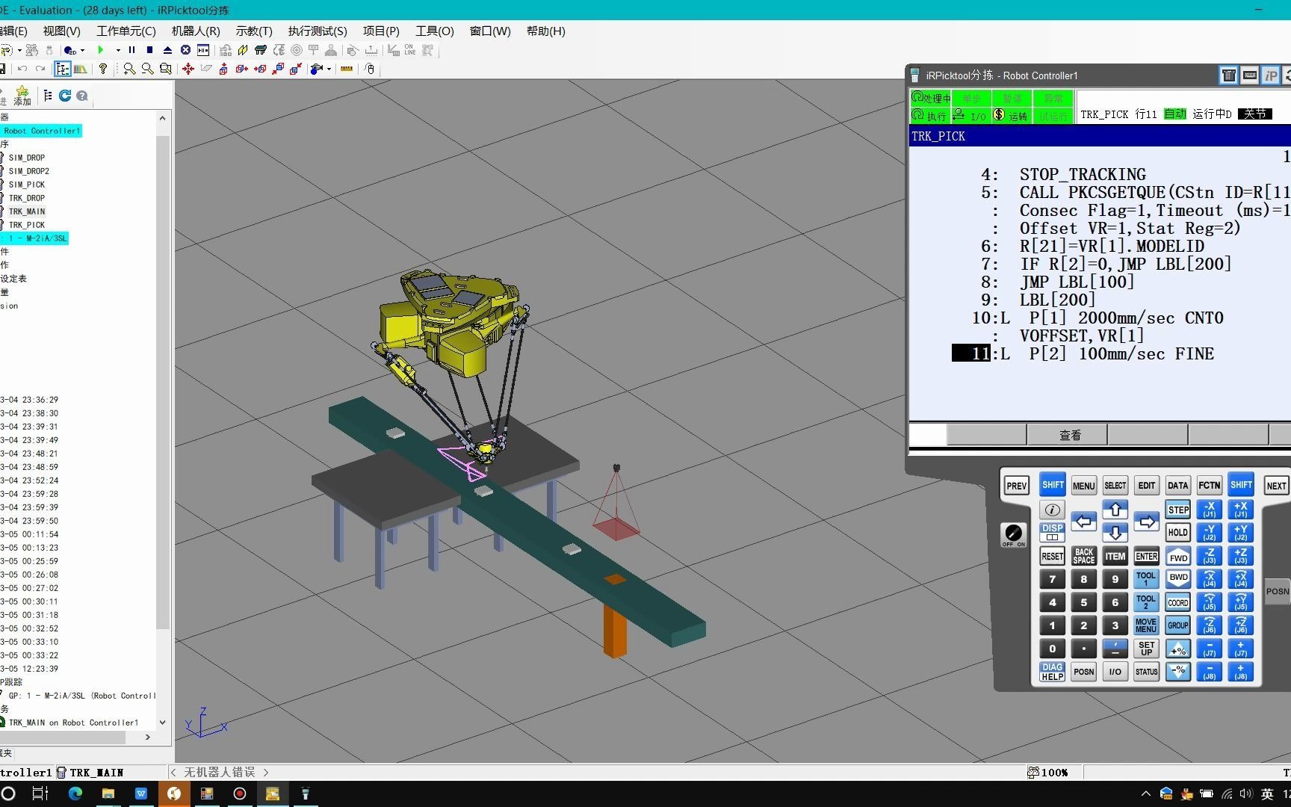The height and width of the screenshot is (807, 1291).
Task: Click the zoom out magnifier icon
Action: point(147,69)
